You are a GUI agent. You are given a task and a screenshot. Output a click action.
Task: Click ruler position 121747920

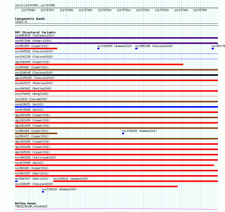click(x=143, y=10)
